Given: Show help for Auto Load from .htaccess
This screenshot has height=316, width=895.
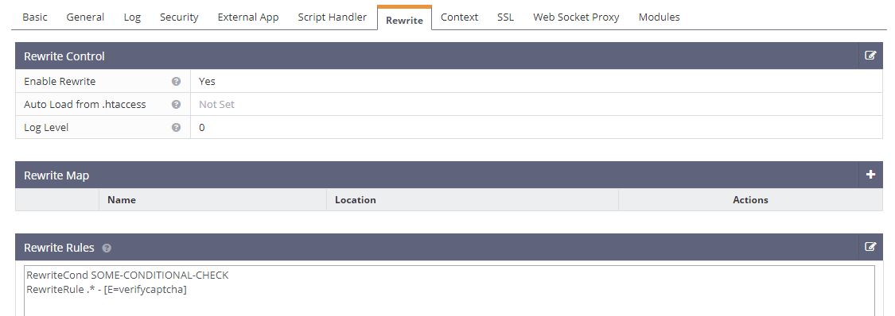Looking at the screenshot, I should pos(177,104).
